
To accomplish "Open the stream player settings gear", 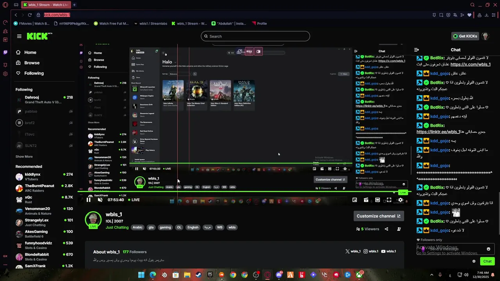I will pyautogui.click(x=400, y=200).
